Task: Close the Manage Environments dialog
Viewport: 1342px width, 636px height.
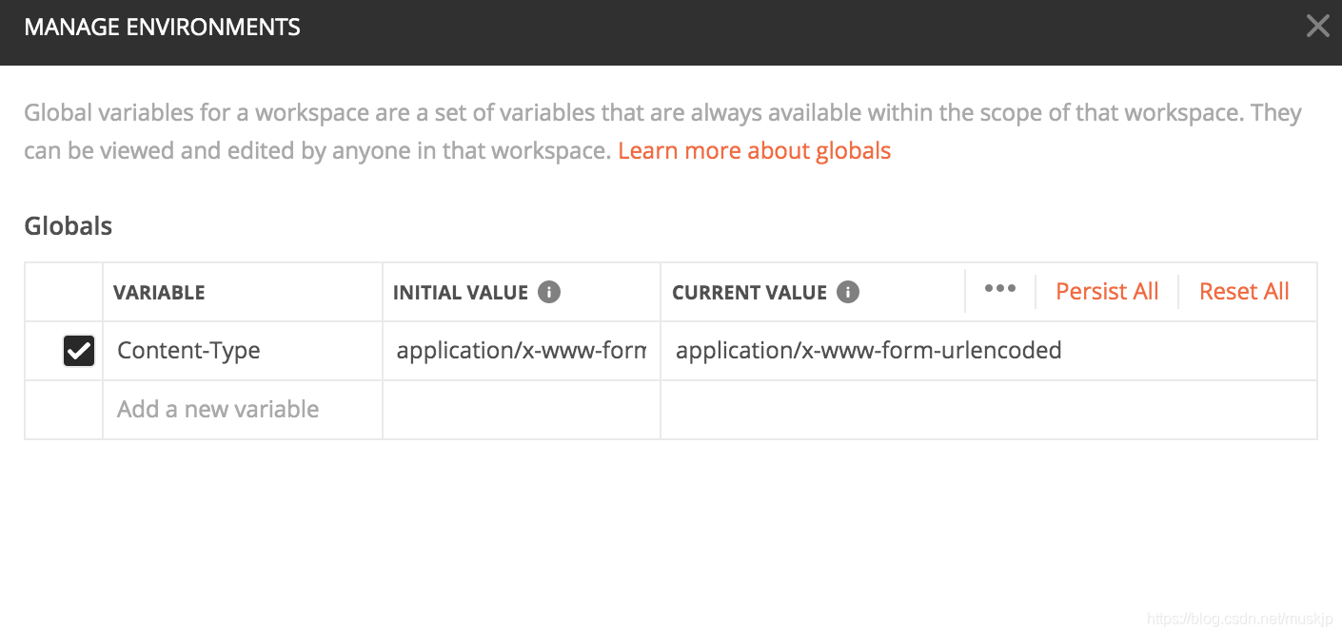Action: pyautogui.click(x=1317, y=27)
